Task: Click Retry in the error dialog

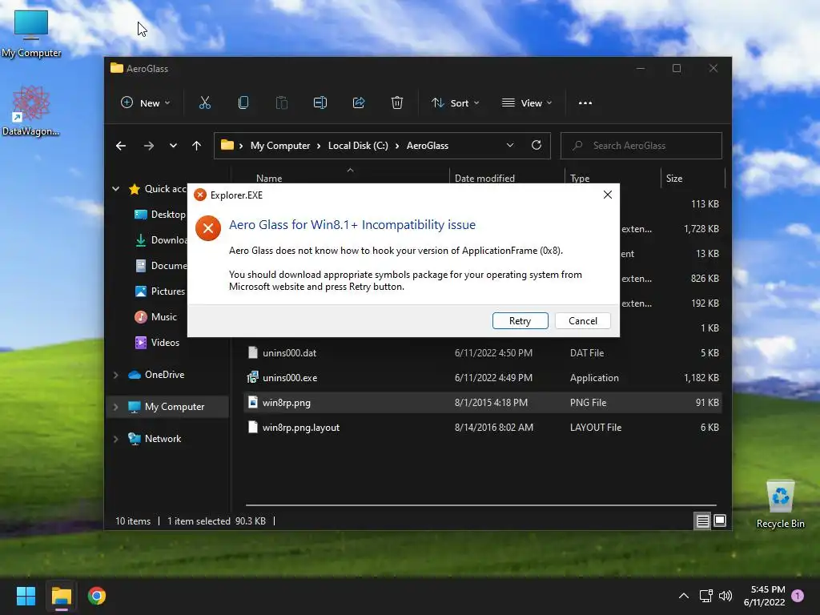Action: click(x=520, y=320)
